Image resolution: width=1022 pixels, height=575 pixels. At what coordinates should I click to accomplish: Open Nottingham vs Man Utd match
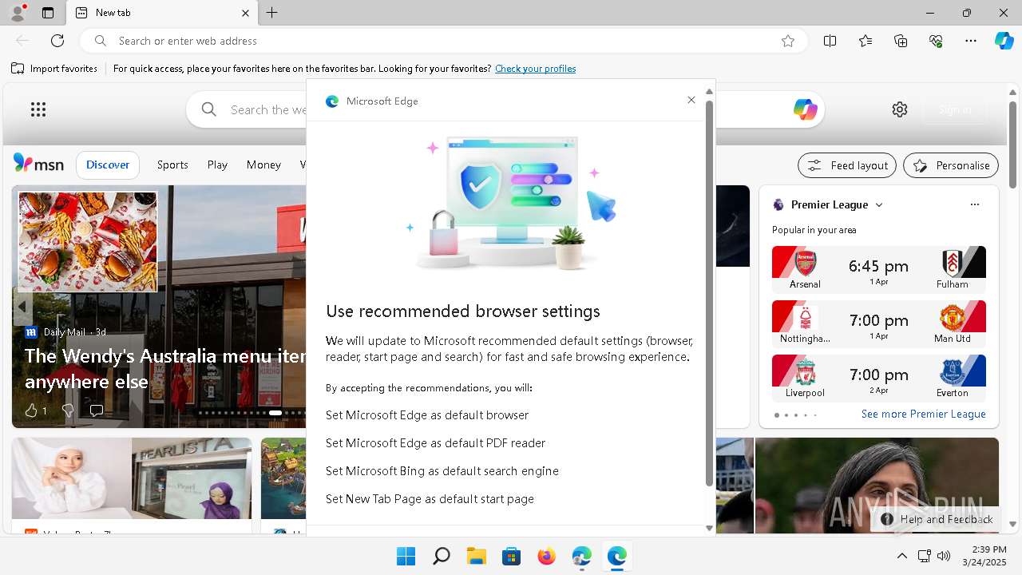[879, 323]
